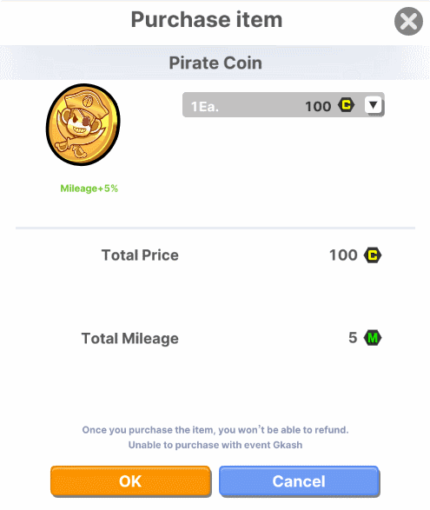Click the Pirate Coin title header
This screenshot has width=430, height=510.
point(215,63)
